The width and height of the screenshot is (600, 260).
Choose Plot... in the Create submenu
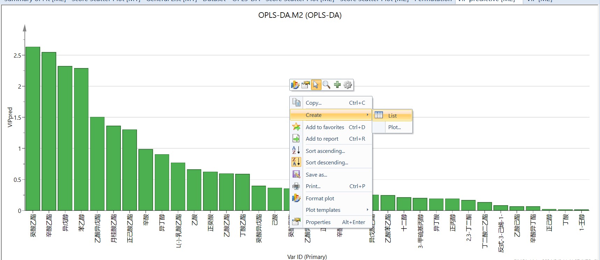[394, 127]
